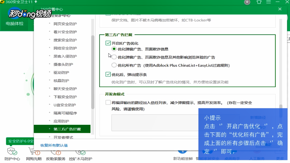The height and width of the screenshot is (163, 290).
Task: Select 优化弹窗广告、页面欺诈信息 radio option
Action: click(x=114, y=49)
